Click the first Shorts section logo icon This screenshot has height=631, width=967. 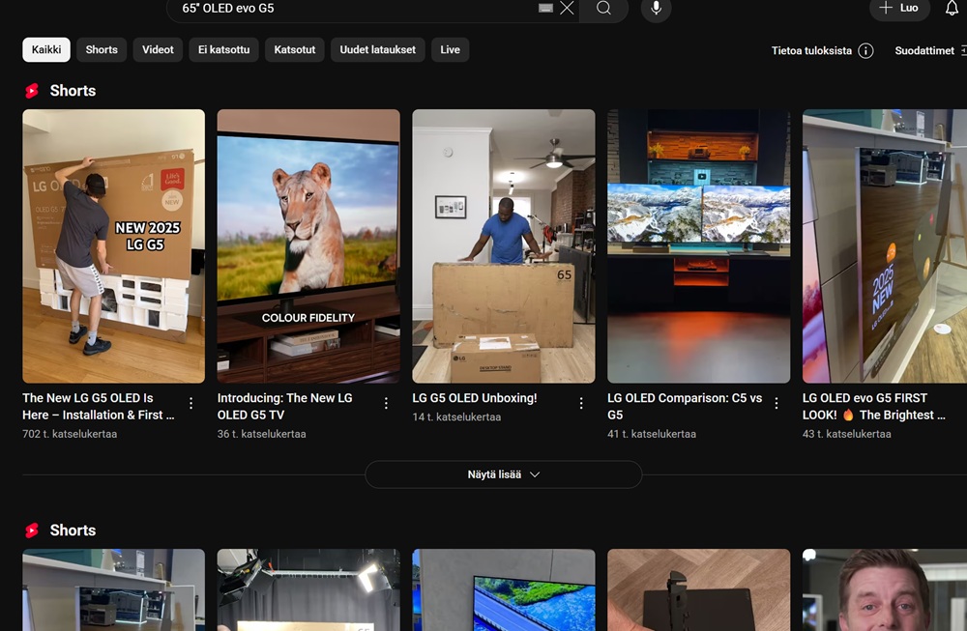(x=32, y=91)
